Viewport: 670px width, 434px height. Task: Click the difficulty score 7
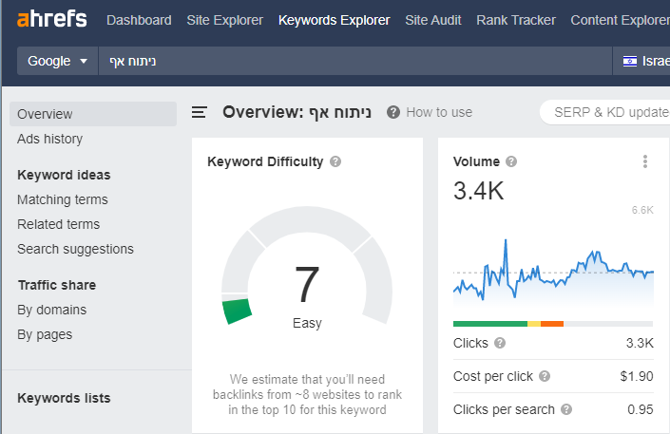(307, 284)
